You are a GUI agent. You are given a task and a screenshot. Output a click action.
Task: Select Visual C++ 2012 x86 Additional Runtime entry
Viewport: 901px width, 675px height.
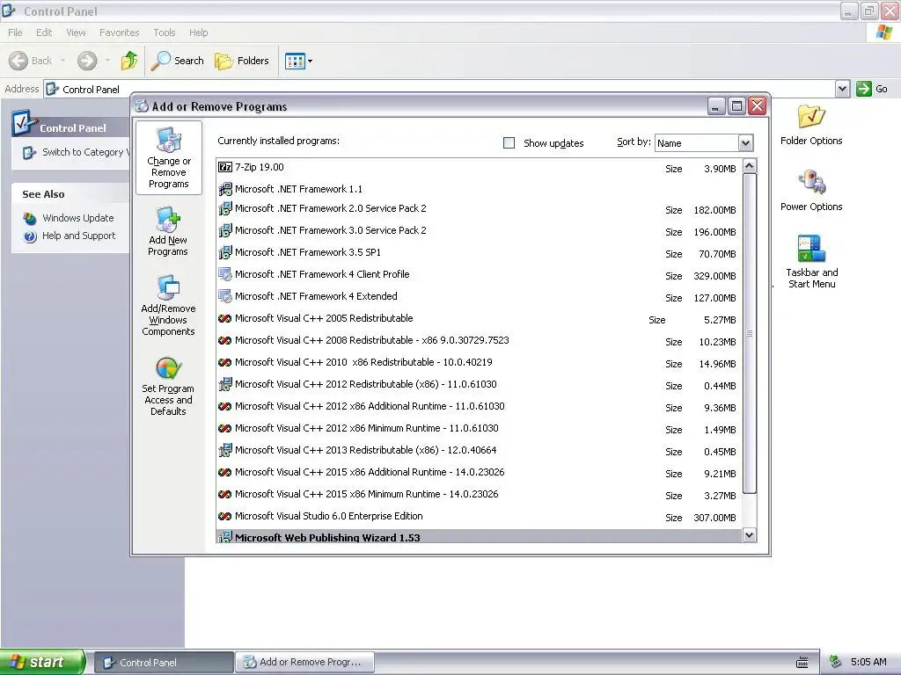(x=480, y=406)
